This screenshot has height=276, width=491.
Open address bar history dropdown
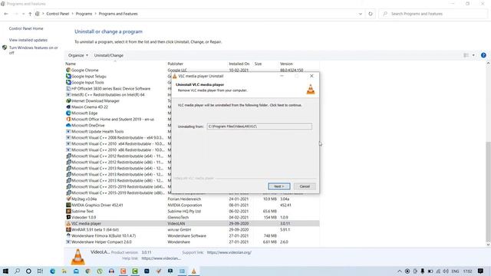pos(361,14)
